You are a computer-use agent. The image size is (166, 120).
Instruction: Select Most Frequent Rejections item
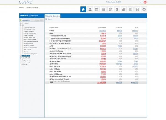coord(31,54)
